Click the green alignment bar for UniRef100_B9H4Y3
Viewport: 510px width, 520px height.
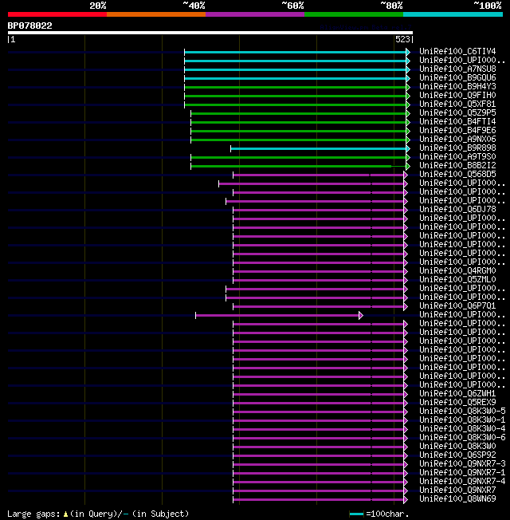296,88
